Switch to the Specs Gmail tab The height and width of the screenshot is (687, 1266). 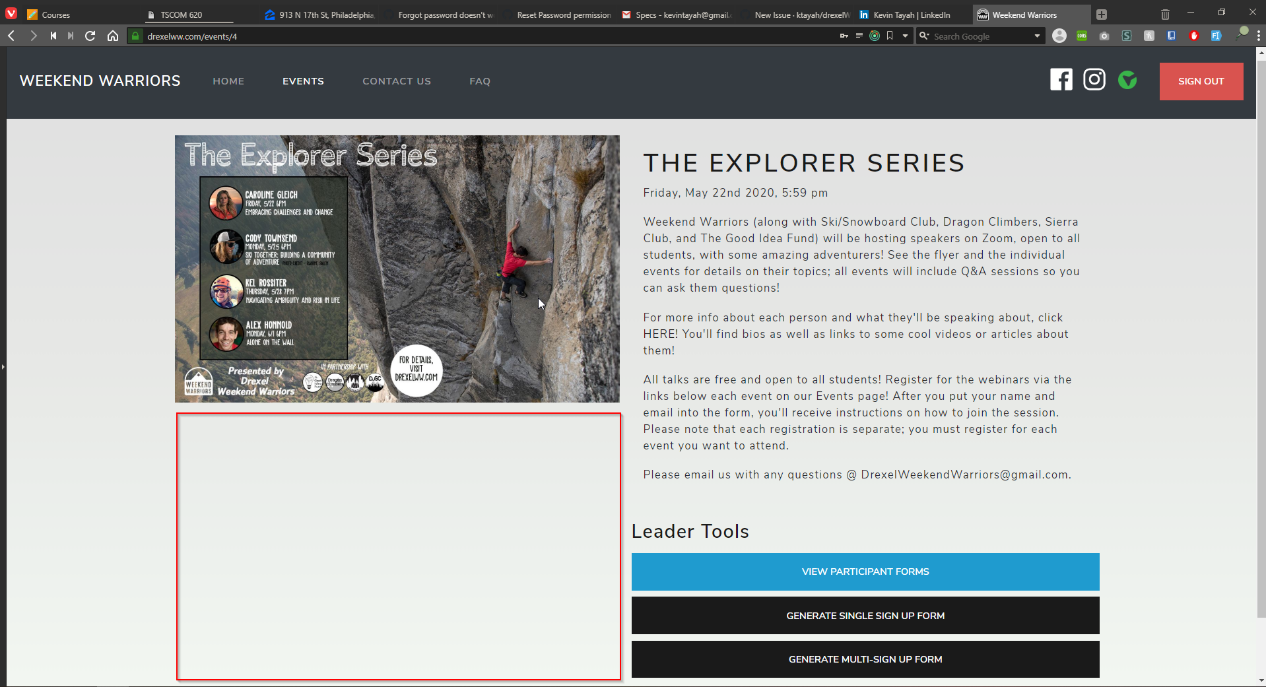[x=676, y=15]
